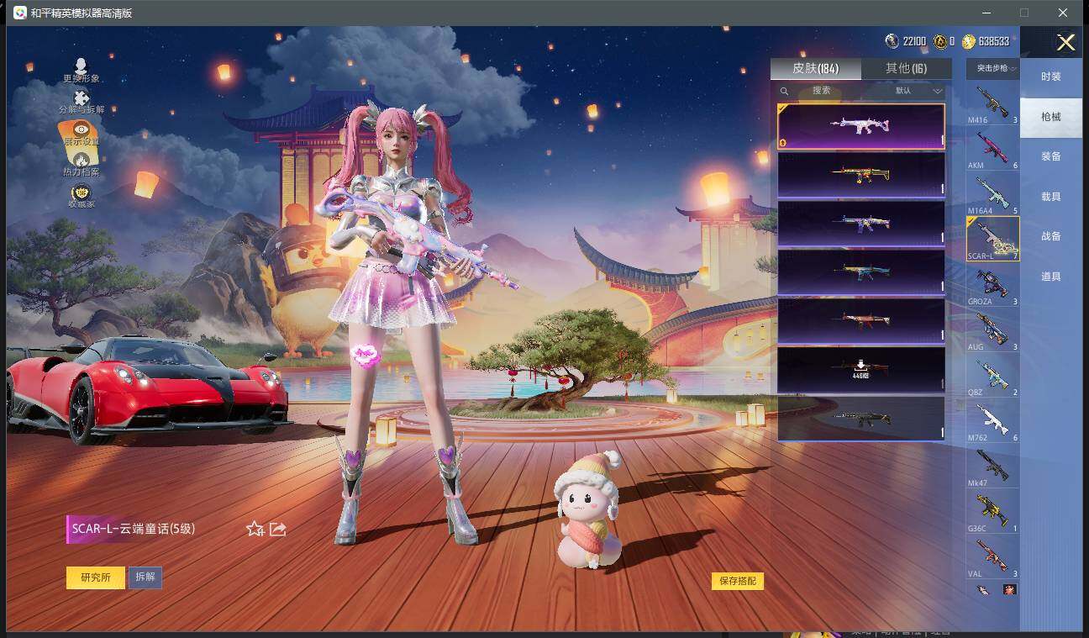This screenshot has height=638, width=1089.
Task: Close the wardrobe with the X icon
Action: pos(1065,43)
